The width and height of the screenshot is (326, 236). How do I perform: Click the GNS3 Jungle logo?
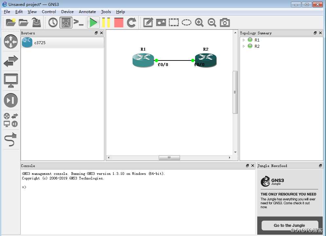point(272,181)
